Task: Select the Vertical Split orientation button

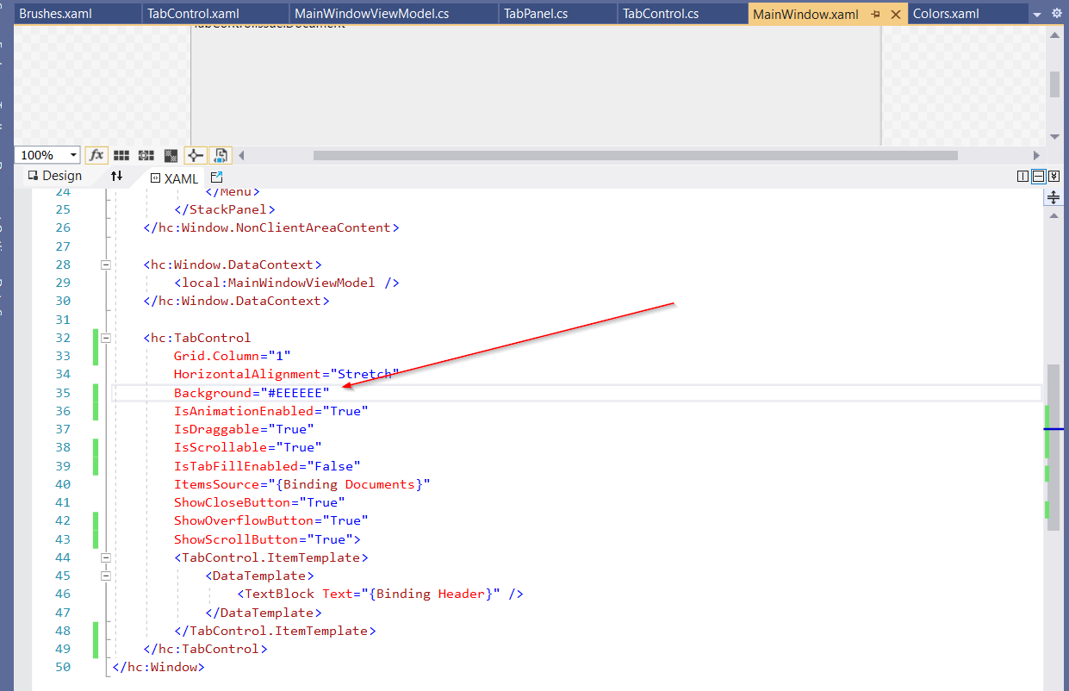Action: coord(1022,175)
